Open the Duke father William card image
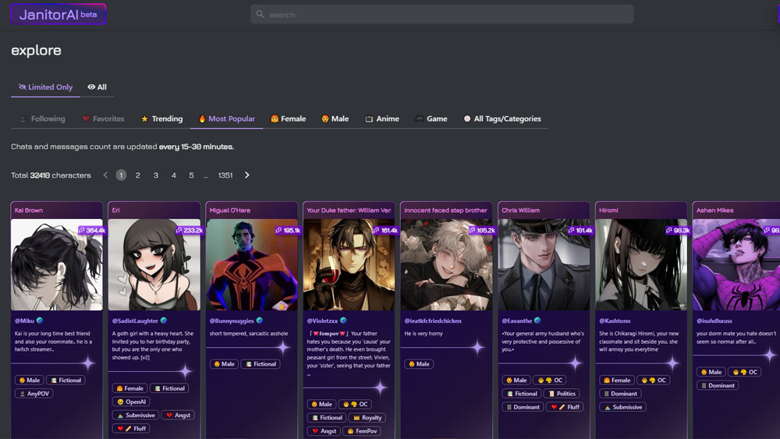 coord(349,264)
